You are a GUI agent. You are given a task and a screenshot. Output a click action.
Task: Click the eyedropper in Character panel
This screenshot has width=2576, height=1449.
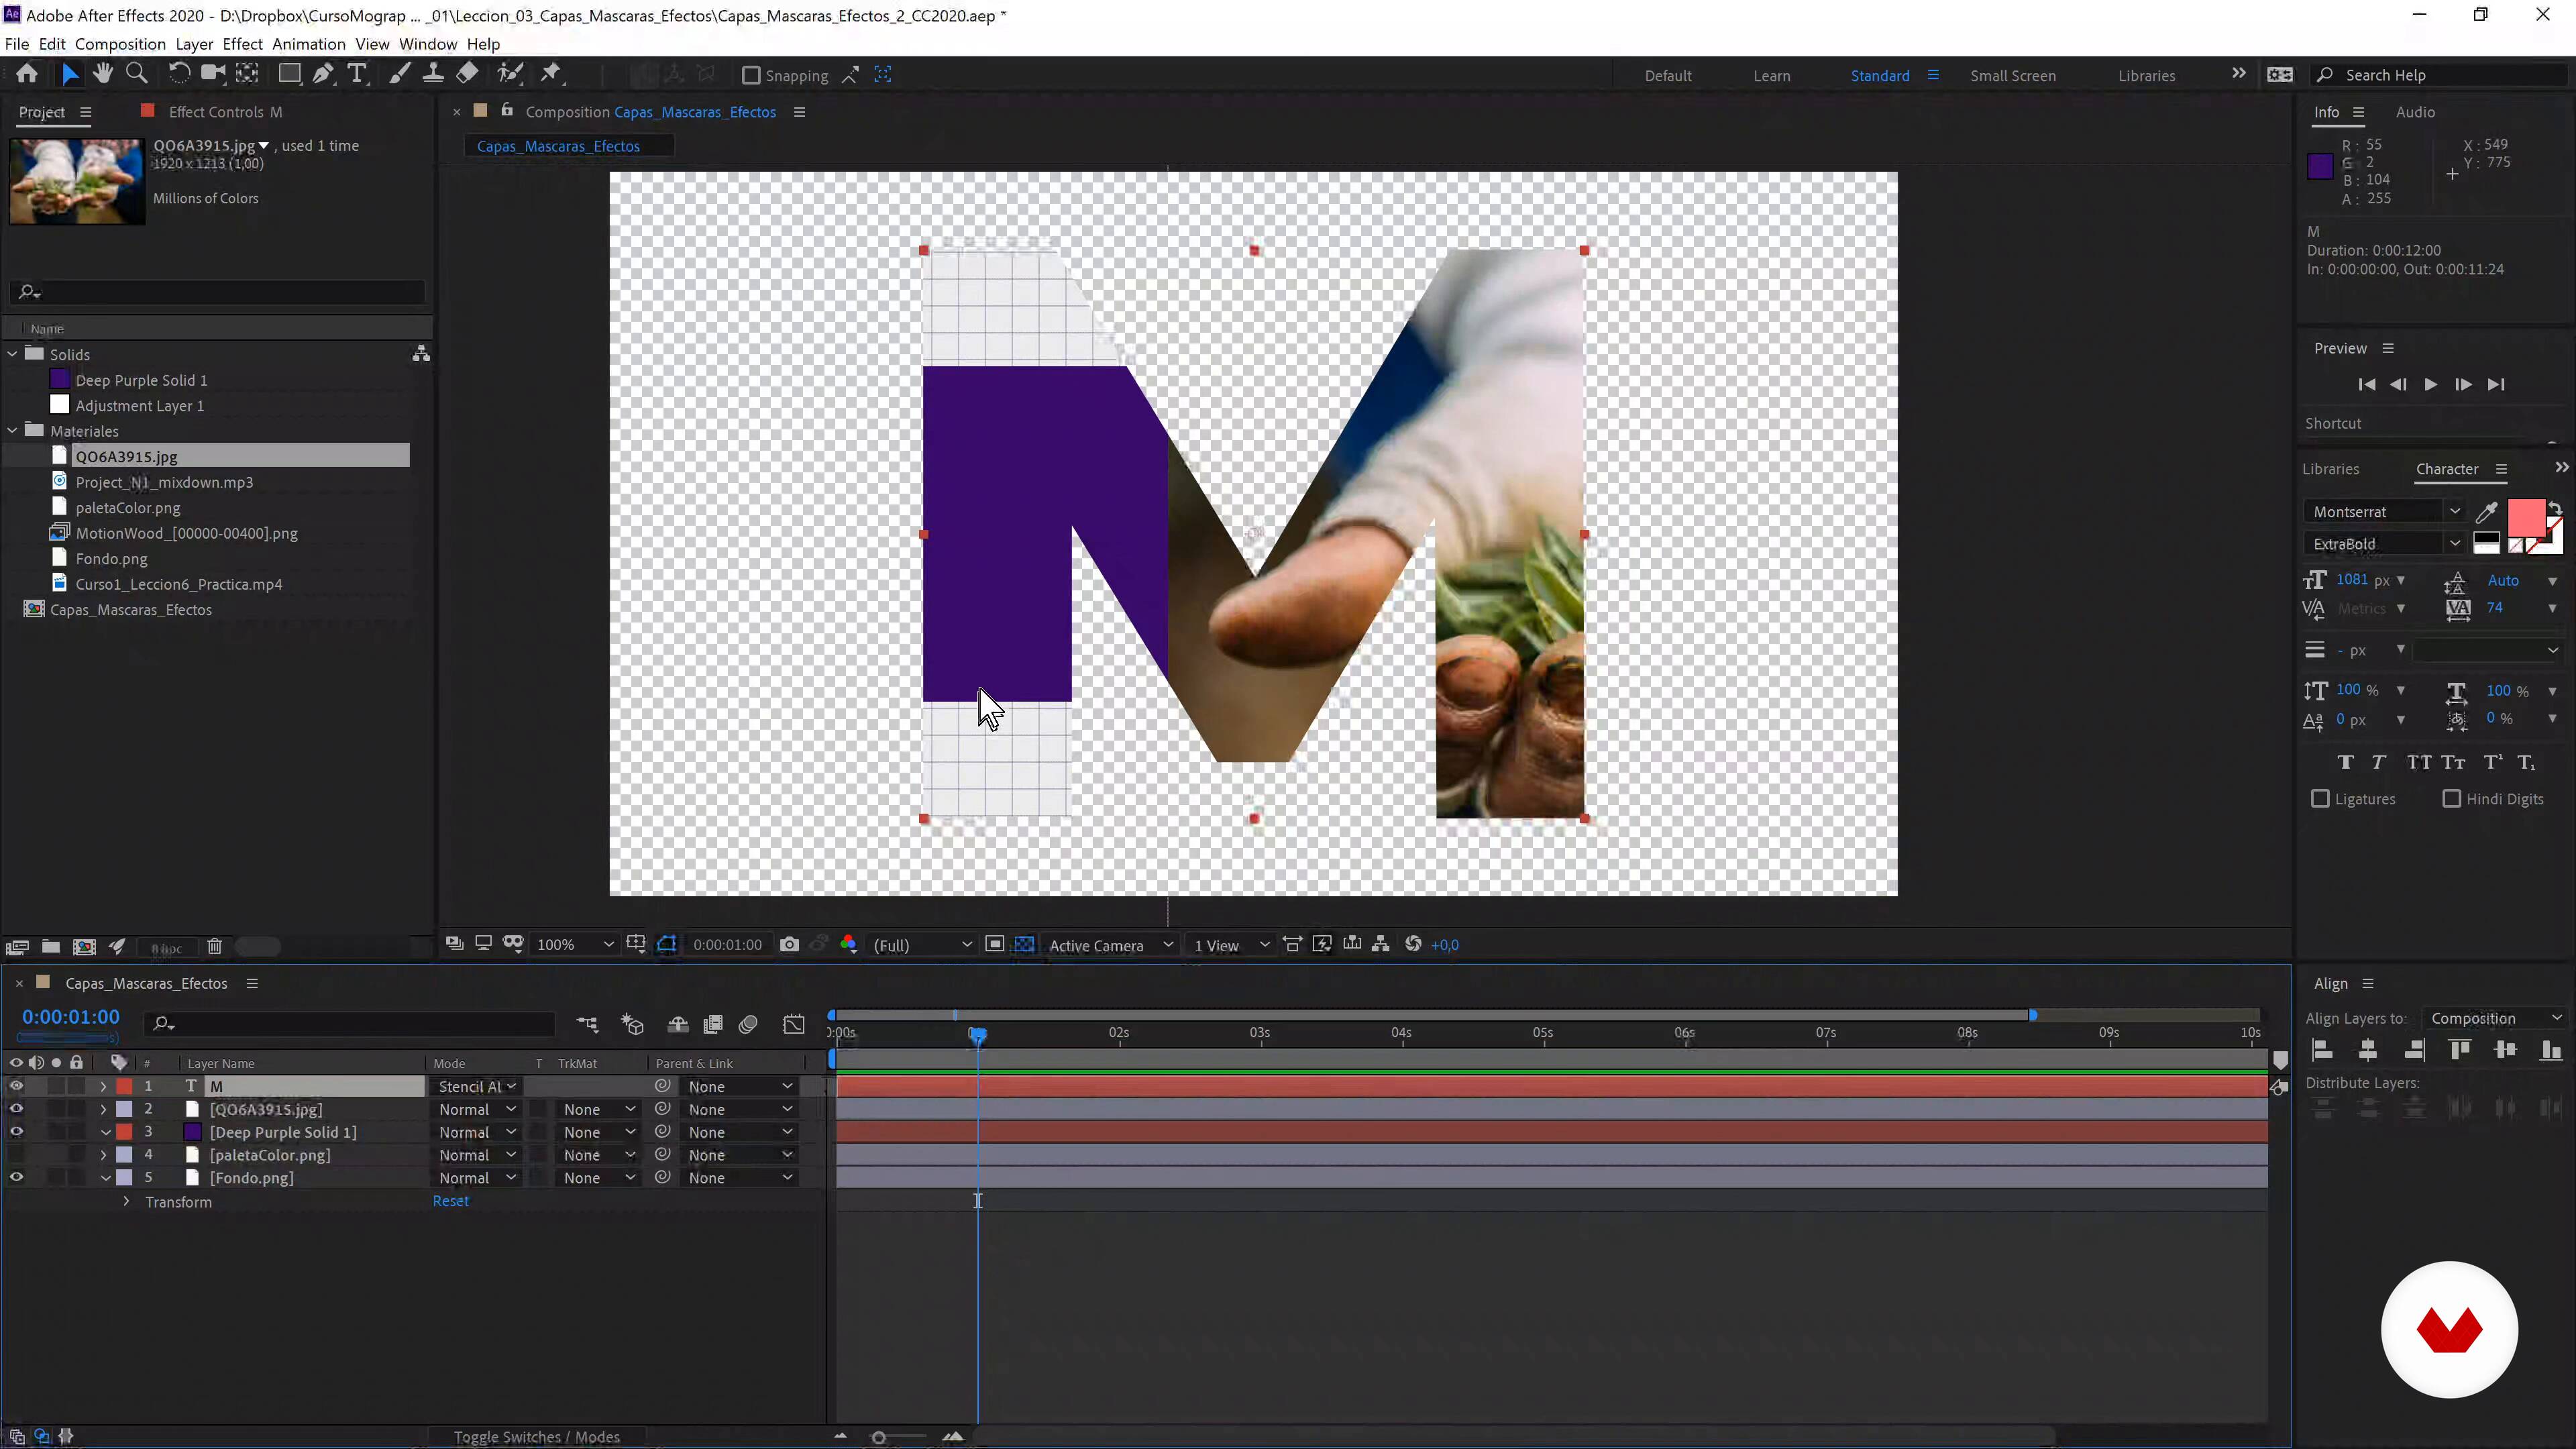[2487, 512]
